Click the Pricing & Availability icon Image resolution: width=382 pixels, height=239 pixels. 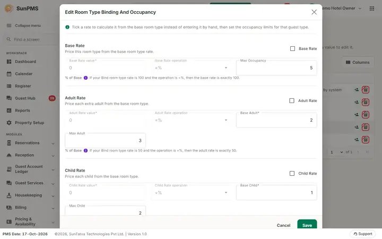(x=9, y=221)
